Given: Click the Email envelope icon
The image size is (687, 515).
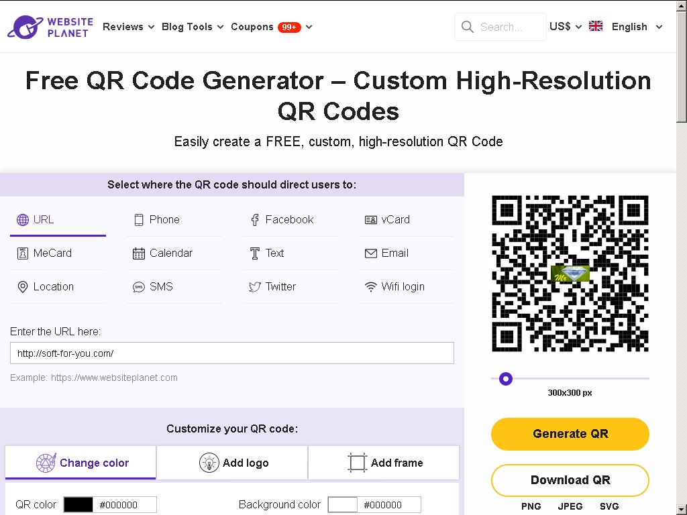Looking at the screenshot, I should [x=370, y=253].
